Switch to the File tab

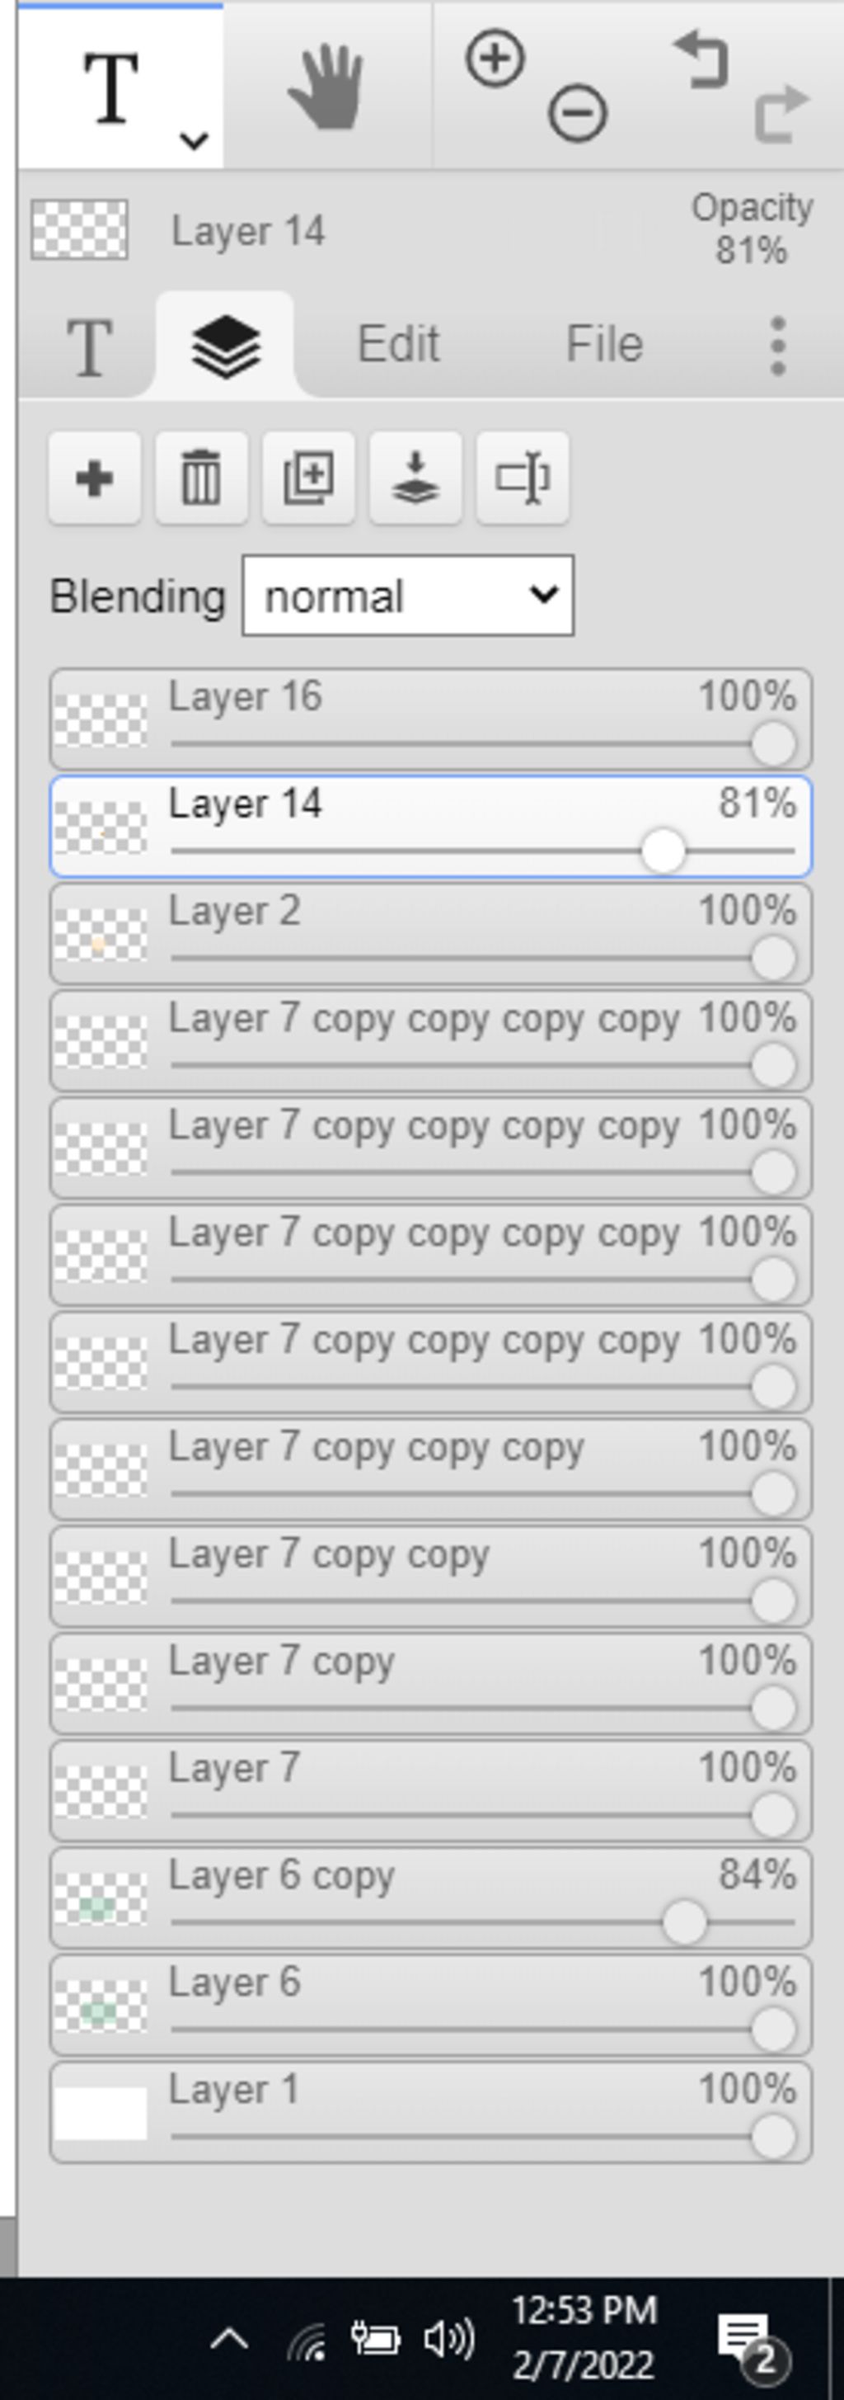pyautogui.click(x=604, y=344)
